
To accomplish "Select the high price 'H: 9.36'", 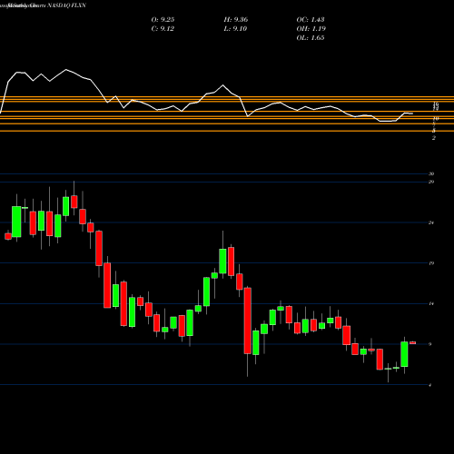I will [236, 20].
